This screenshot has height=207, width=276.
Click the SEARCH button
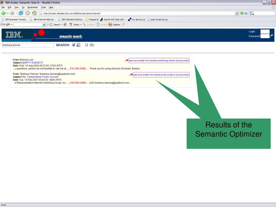(x=63, y=45)
